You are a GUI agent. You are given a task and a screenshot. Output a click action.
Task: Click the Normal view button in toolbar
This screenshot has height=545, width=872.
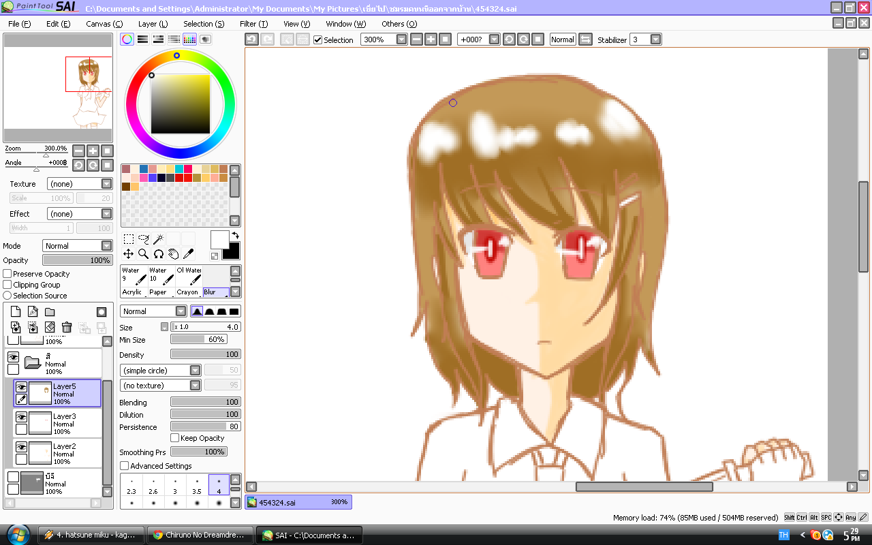coord(563,40)
